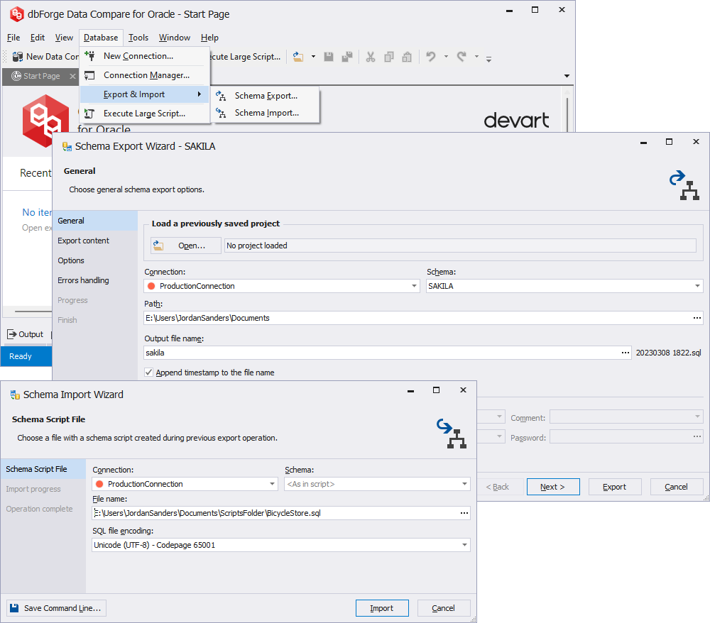Click the Paste clipboard toolbar icon
Screen dimensions: 710x623
pos(407,57)
